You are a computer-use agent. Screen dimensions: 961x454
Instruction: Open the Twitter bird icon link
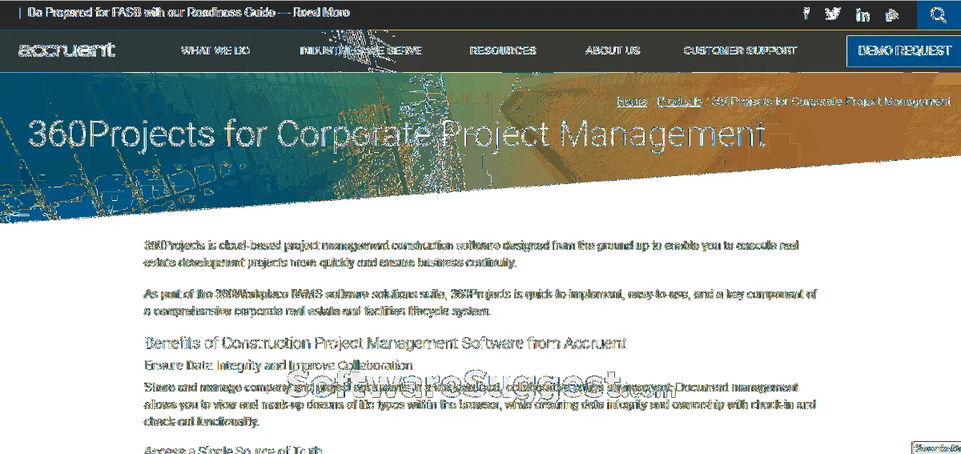tap(834, 14)
